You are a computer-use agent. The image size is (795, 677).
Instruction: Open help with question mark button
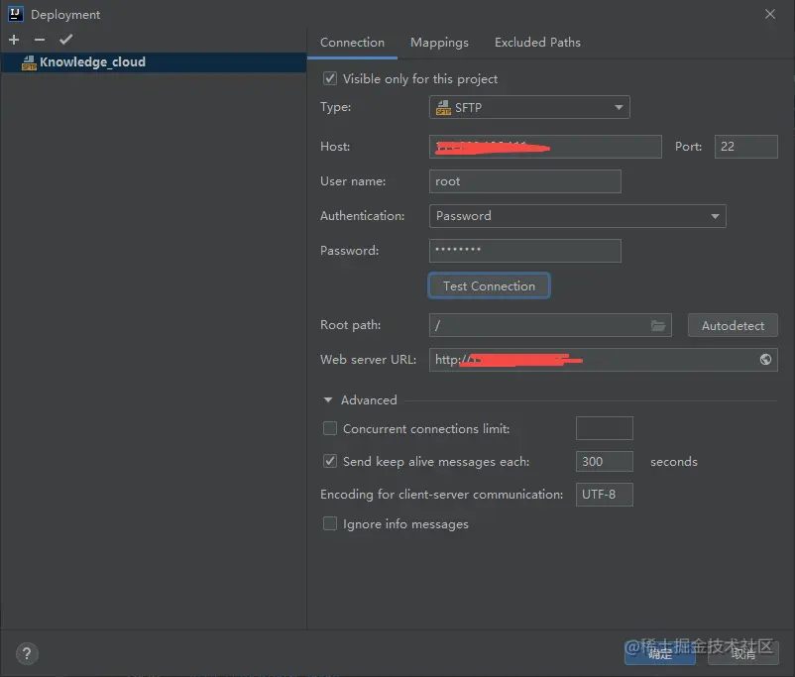coord(27,653)
